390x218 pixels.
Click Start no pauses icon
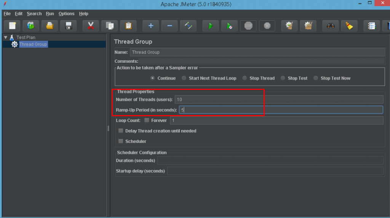pyautogui.click(x=230, y=26)
